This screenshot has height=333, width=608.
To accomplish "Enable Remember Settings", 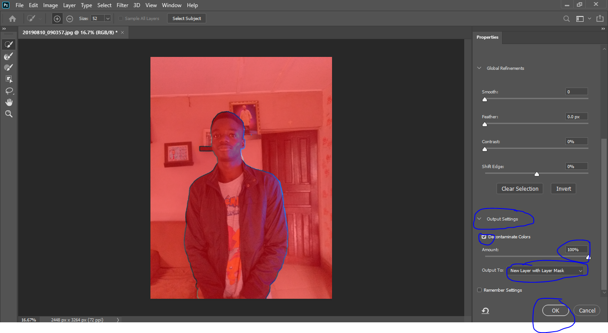I will pyautogui.click(x=479, y=289).
